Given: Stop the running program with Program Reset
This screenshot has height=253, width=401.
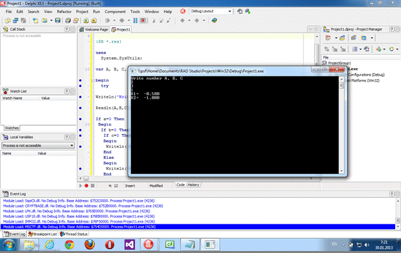Looking at the screenshot, I should point(143,21).
